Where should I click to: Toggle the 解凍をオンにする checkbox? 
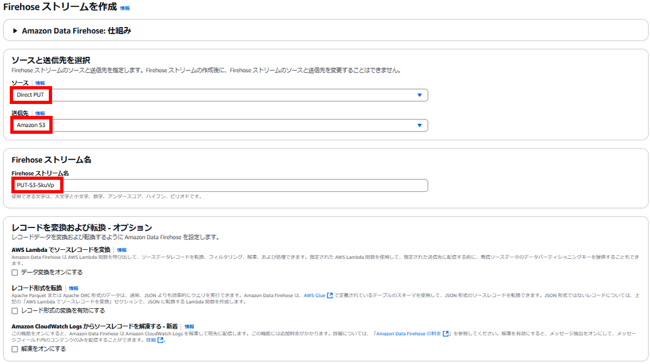point(15,349)
